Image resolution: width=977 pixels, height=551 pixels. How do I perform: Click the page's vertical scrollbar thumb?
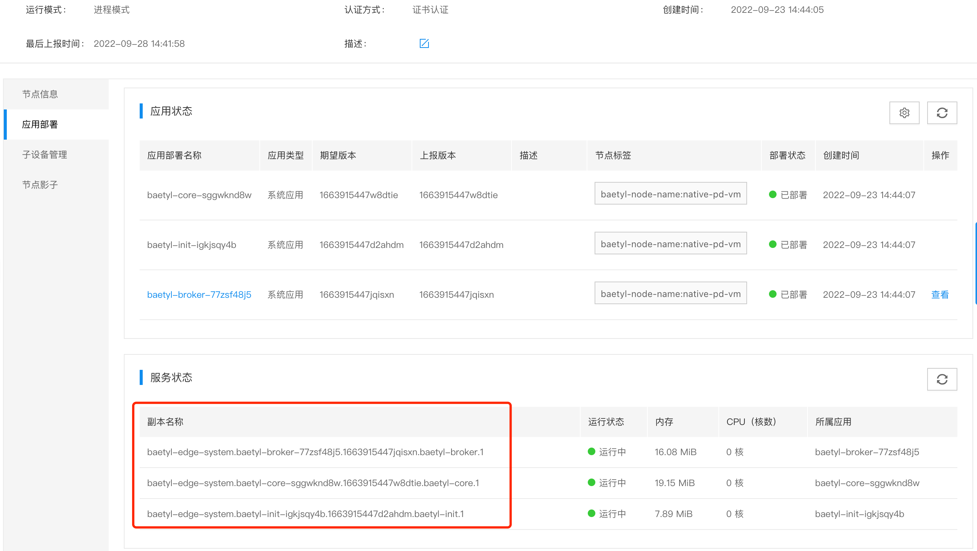coord(975,263)
